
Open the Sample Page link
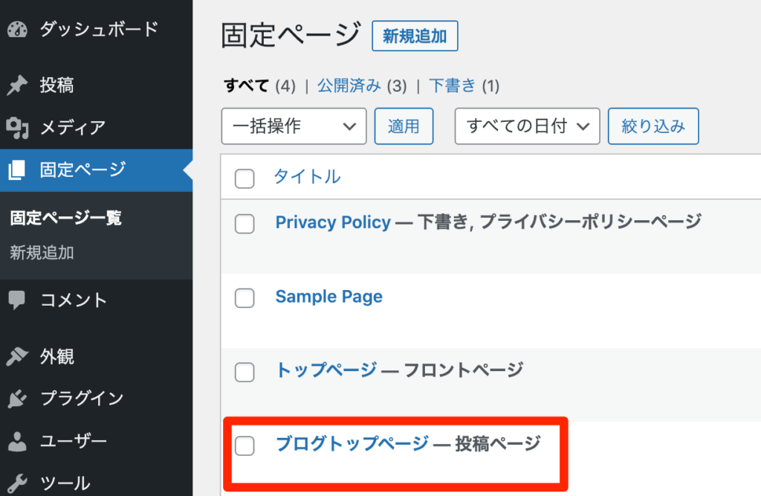(x=329, y=297)
